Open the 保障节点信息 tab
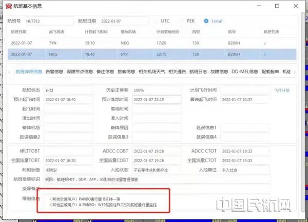Image resolution: width=308 pixels, height=222 pixels. (x=80, y=72)
